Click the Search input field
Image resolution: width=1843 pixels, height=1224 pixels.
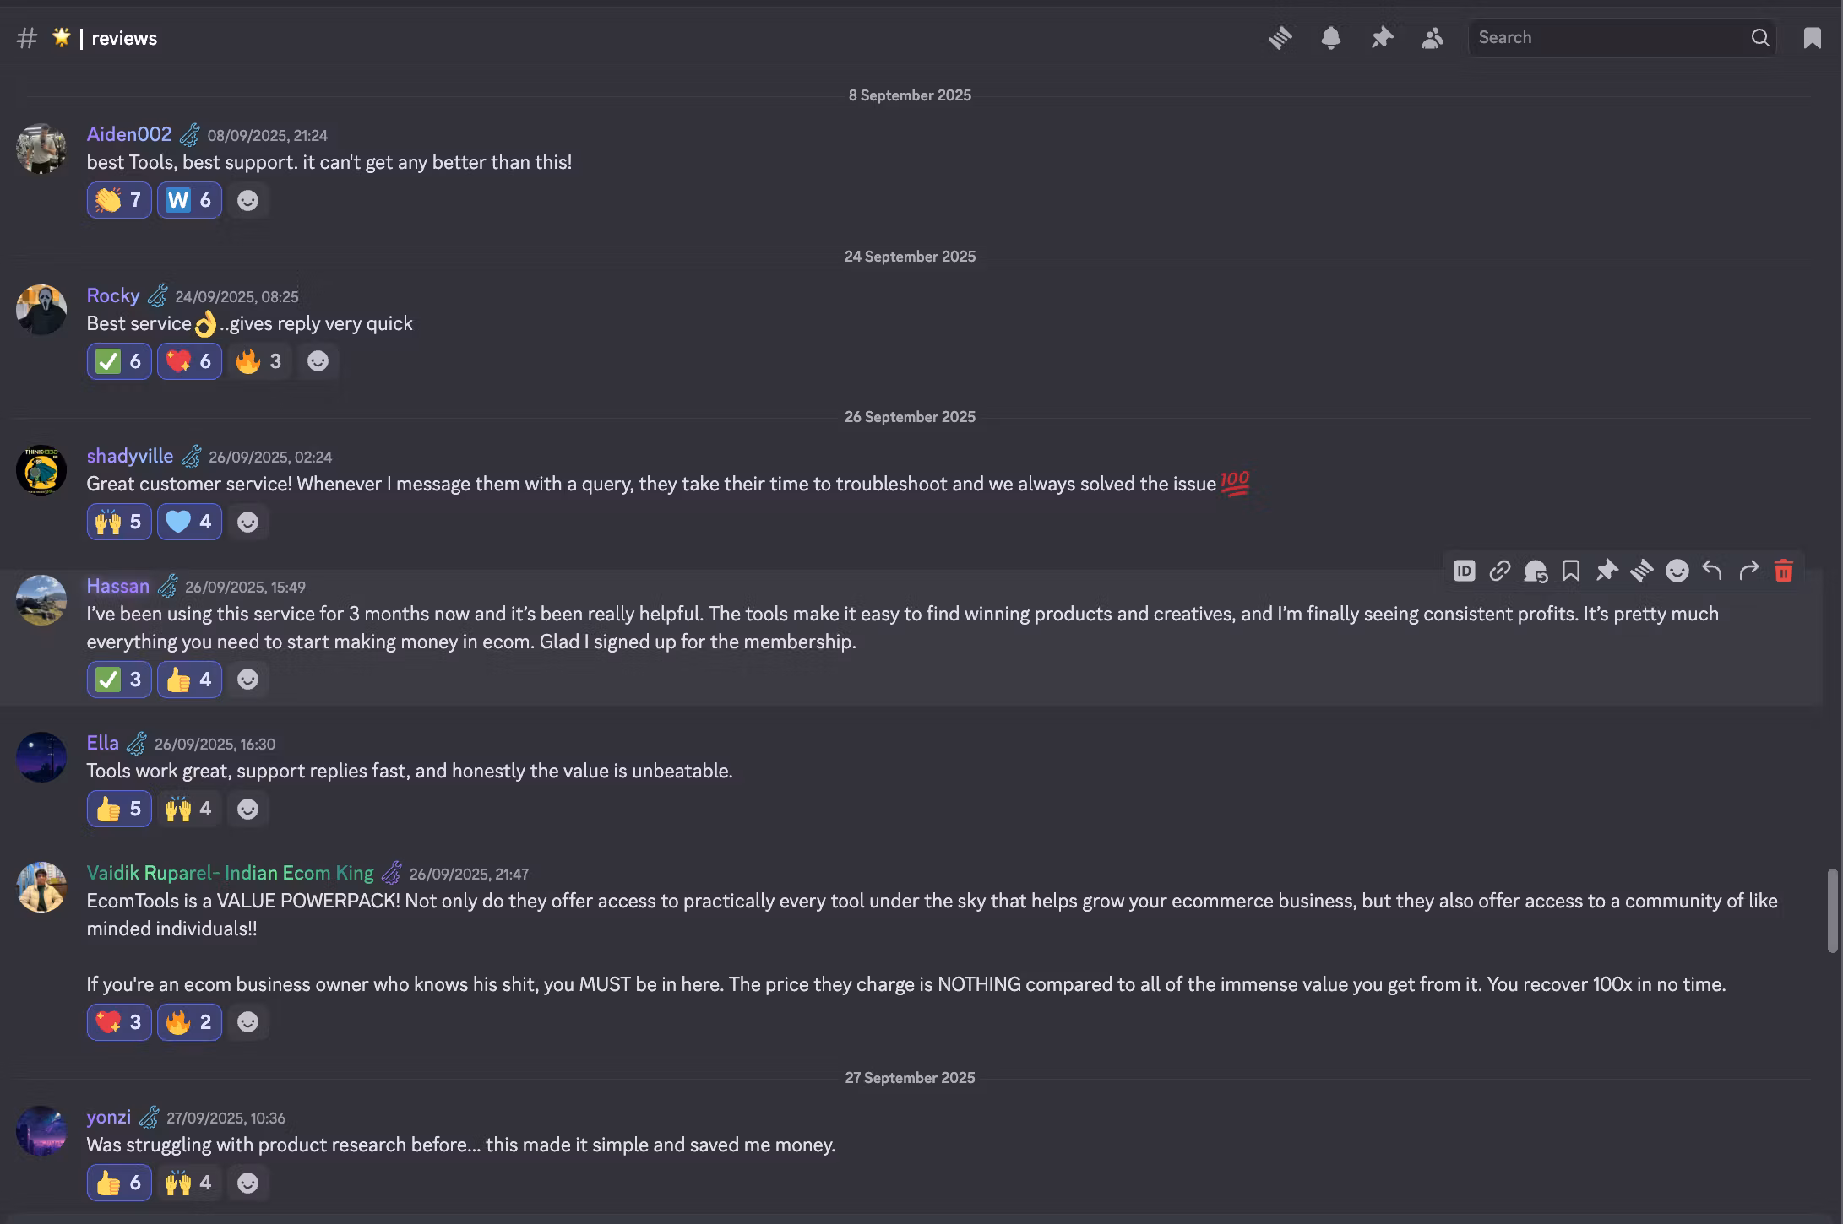1609,38
